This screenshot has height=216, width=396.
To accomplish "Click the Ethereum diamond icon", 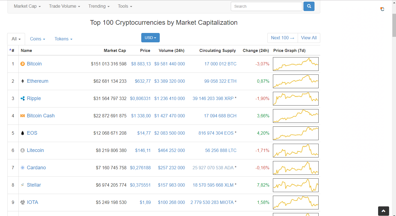I will [x=23, y=81].
